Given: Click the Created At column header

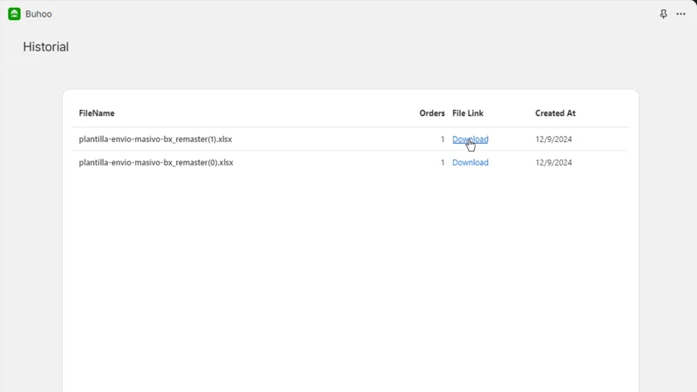Looking at the screenshot, I should [x=555, y=113].
